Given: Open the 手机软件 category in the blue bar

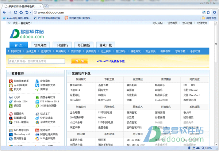Looking at the screenshot, I should pyautogui.click(x=195, y=51).
